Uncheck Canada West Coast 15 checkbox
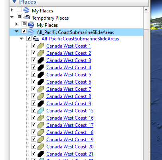This screenshot has width=162, height=160. coord(34,110)
